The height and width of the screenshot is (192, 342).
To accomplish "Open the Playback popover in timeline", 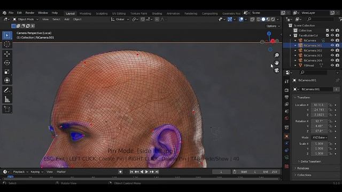I will point(20,172).
